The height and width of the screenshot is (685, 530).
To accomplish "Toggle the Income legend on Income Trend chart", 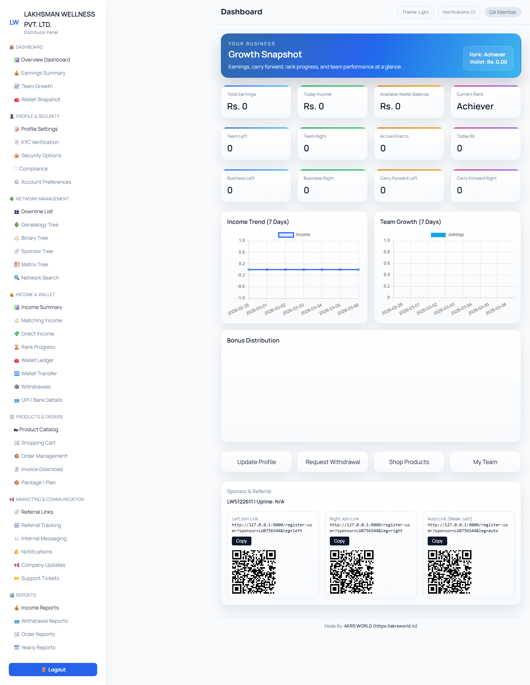I will pos(294,235).
